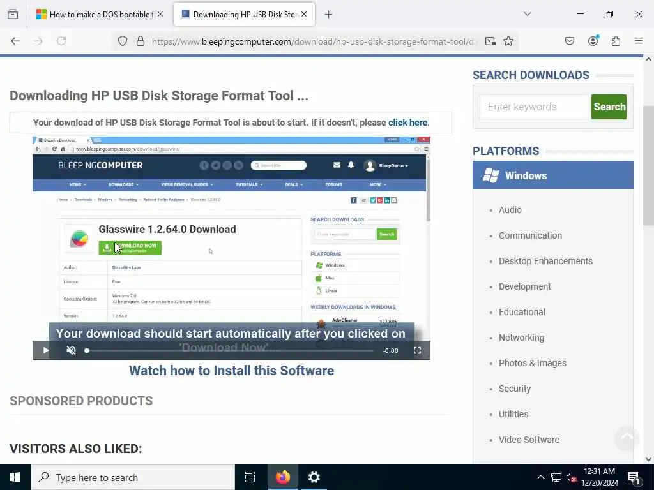The height and width of the screenshot is (490, 654).
Task: Open the Communication category
Action: [x=530, y=235]
